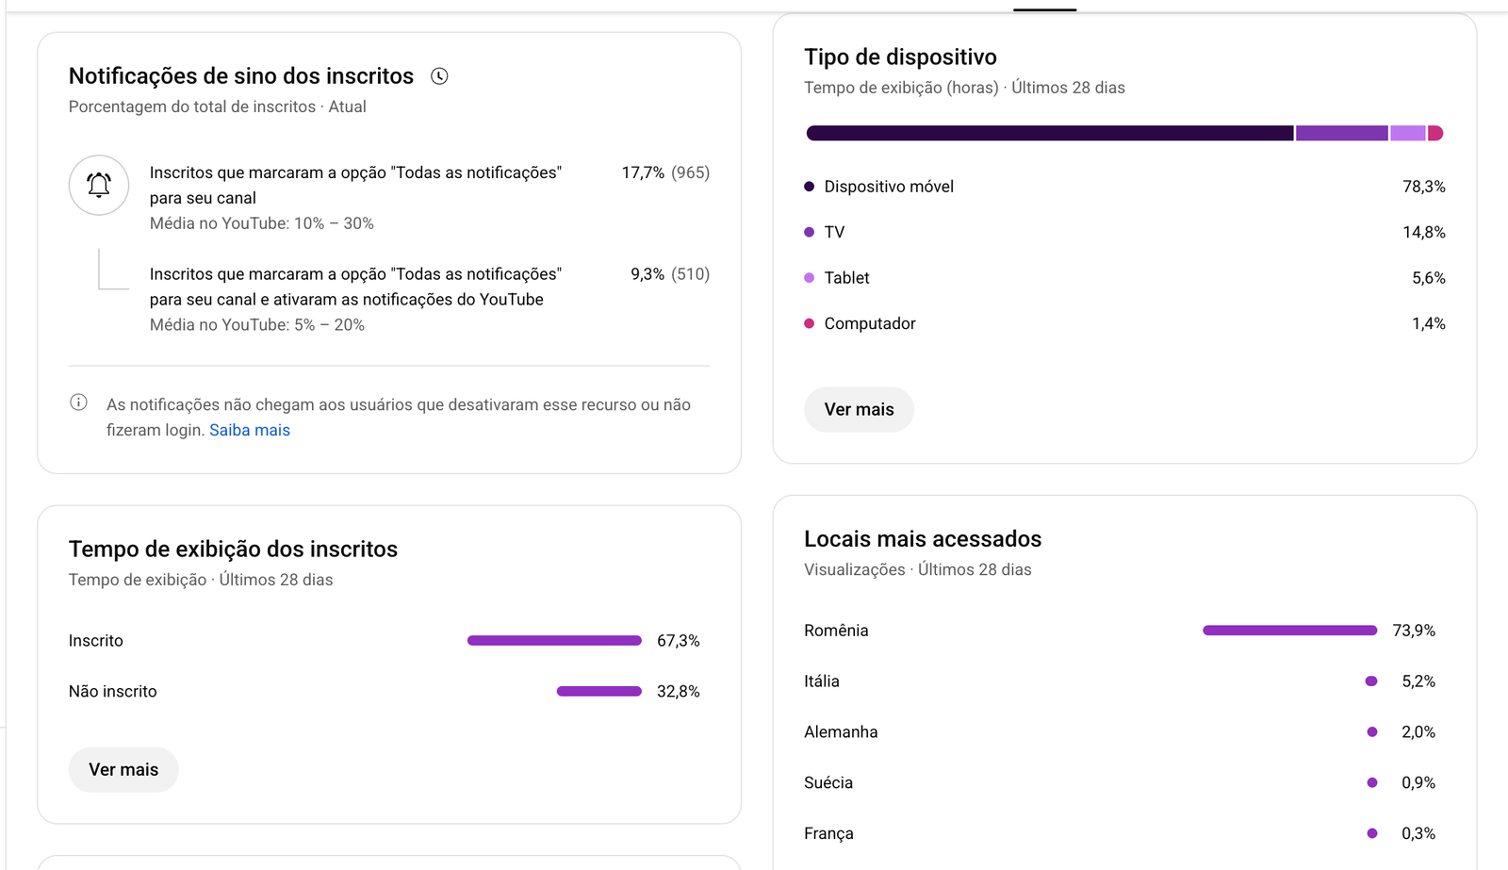Select the pink Computador bar segment
The image size is (1508, 870).
(x=1435, y=134)
